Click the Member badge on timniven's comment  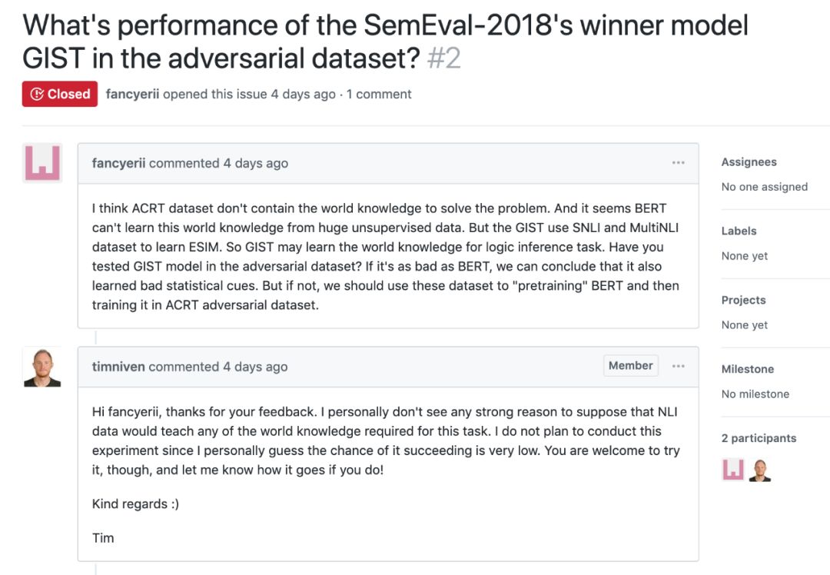[x=630, y=366]
